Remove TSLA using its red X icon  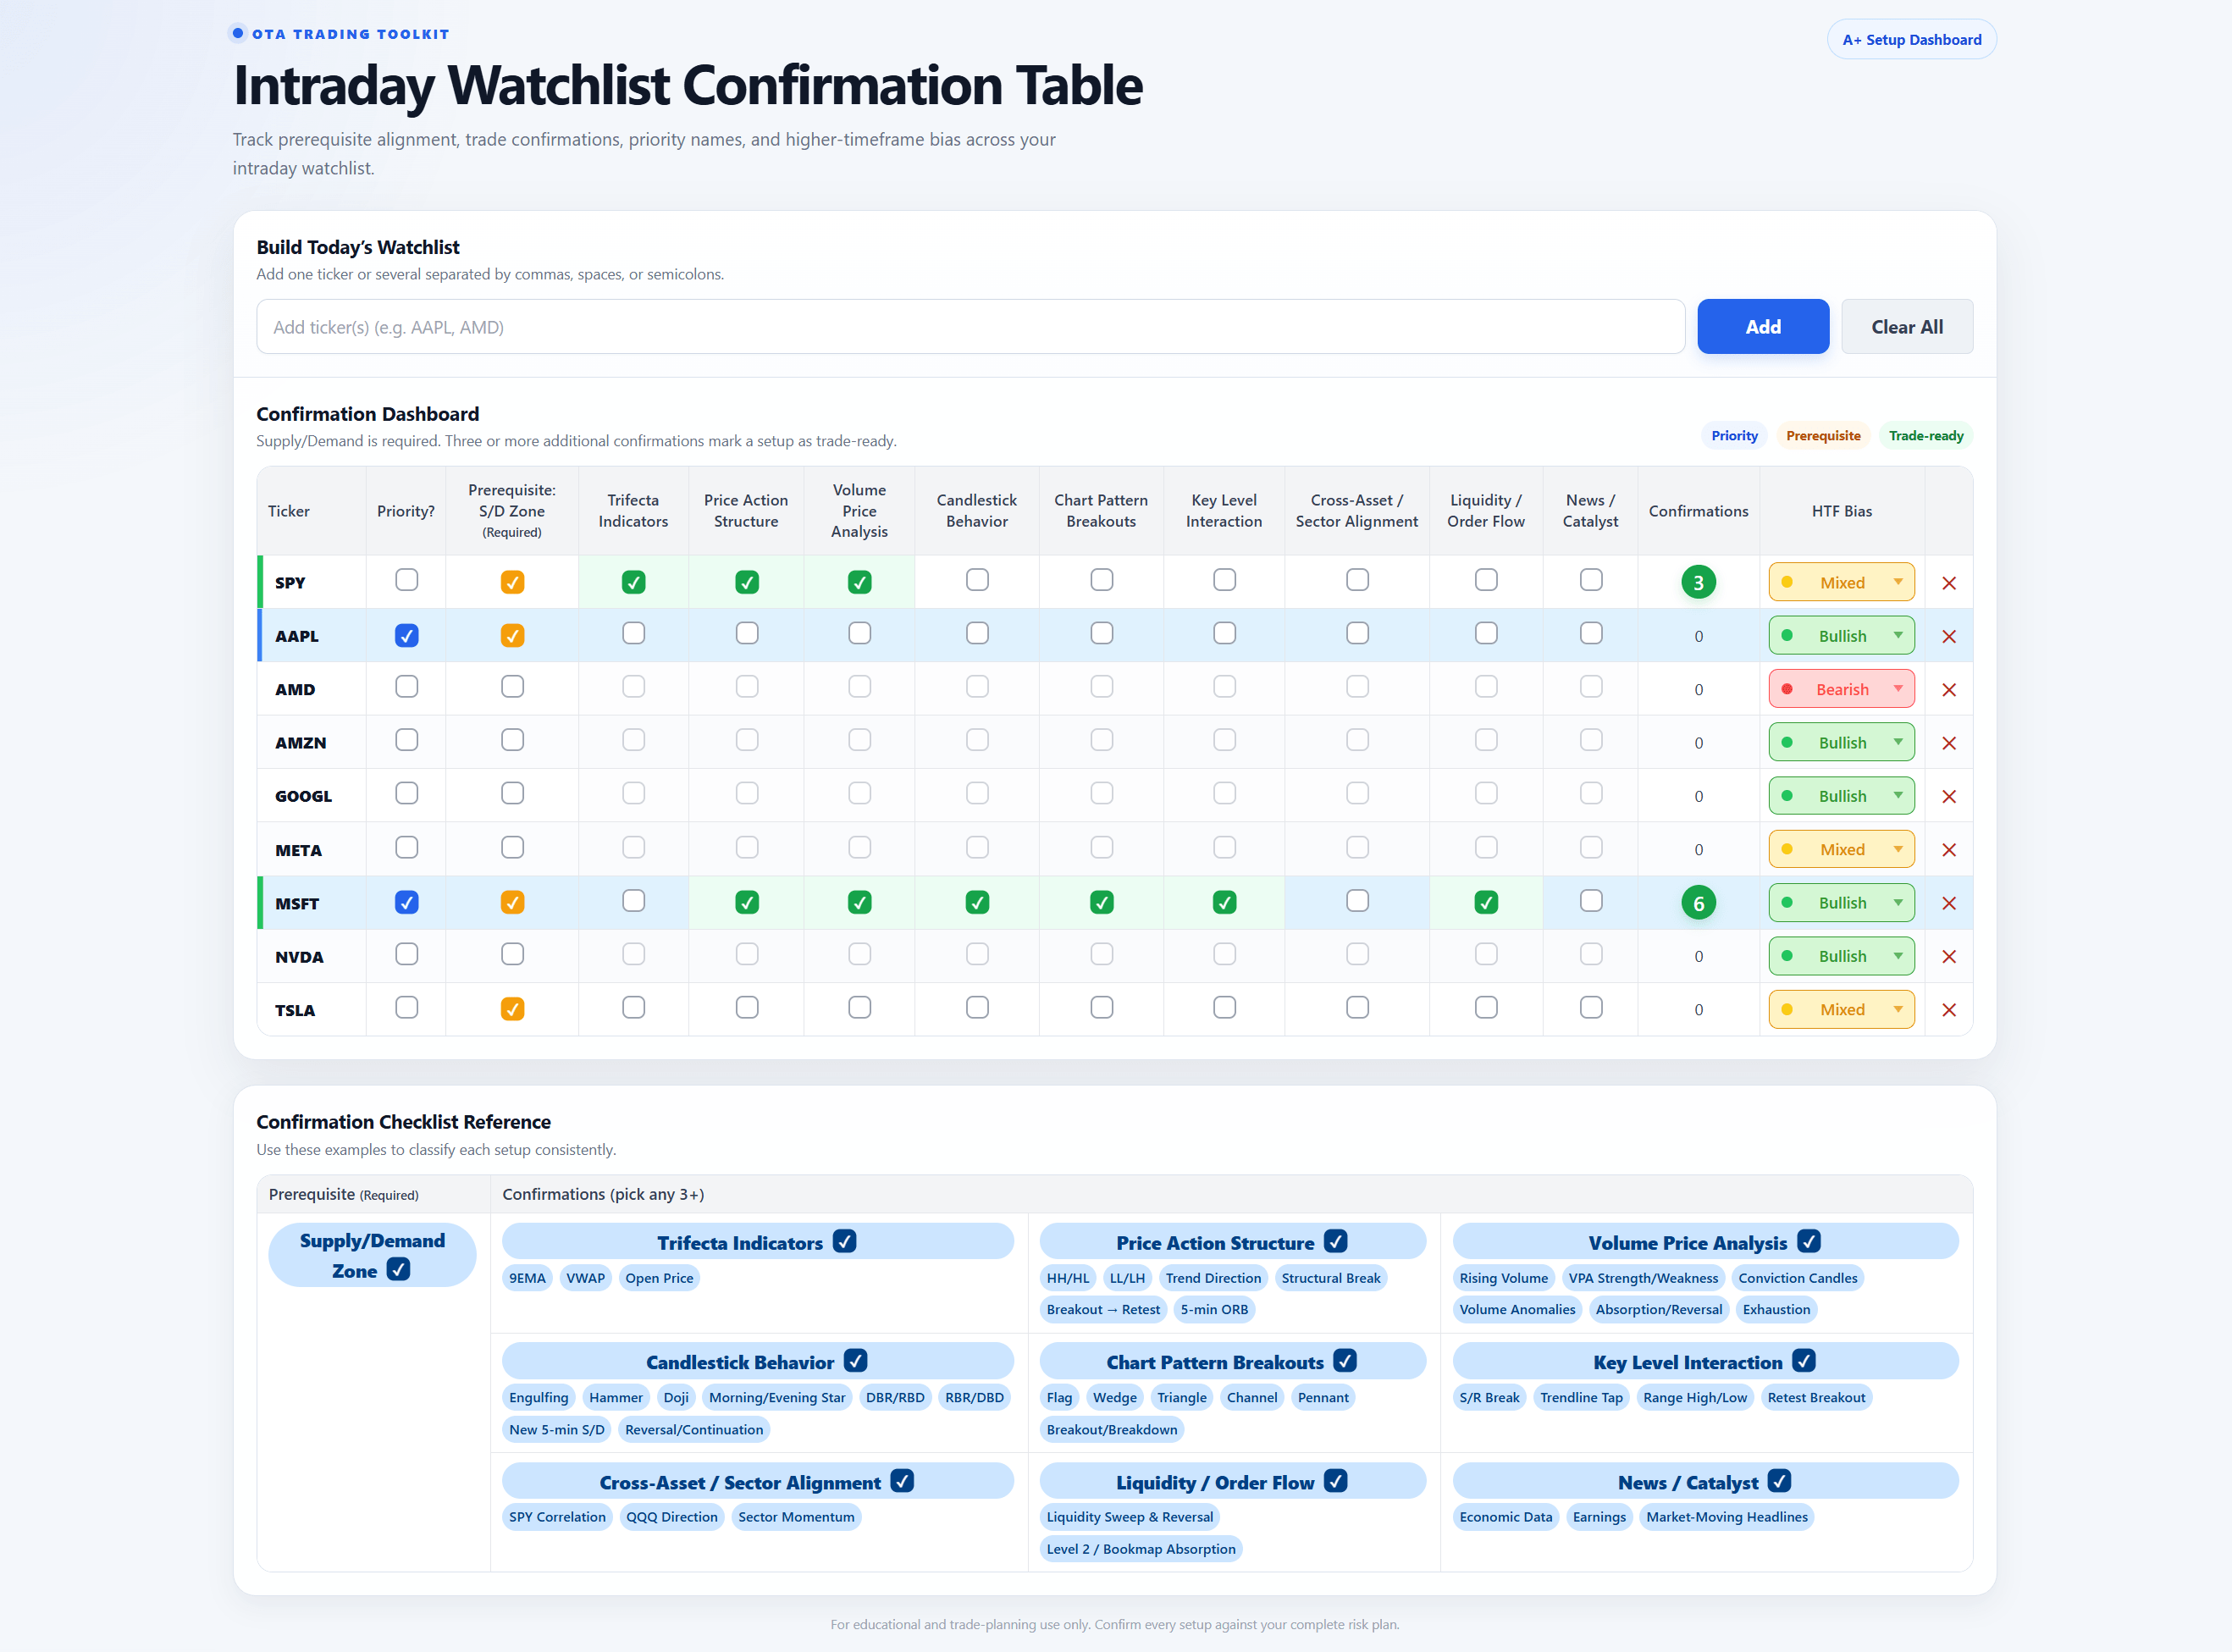click(x=1948, y=1010)
